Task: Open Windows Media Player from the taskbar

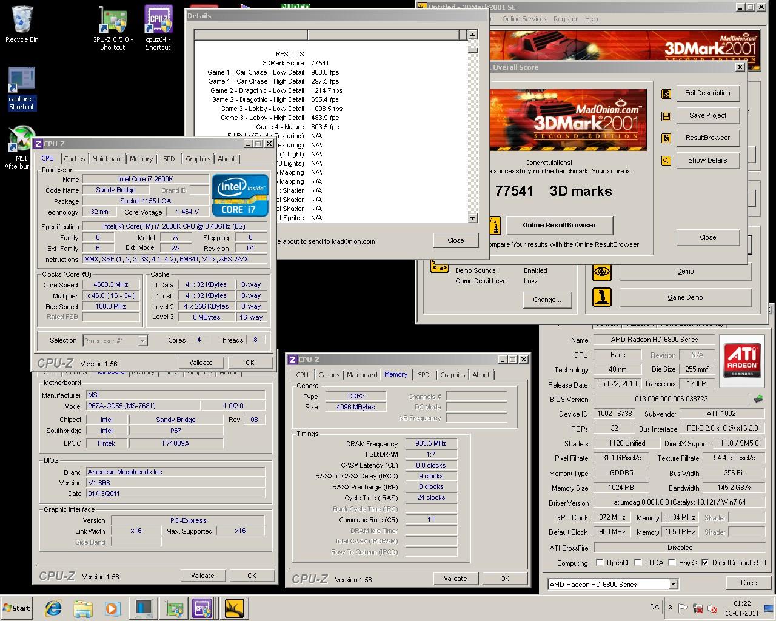Action: (x=112, y=608)
